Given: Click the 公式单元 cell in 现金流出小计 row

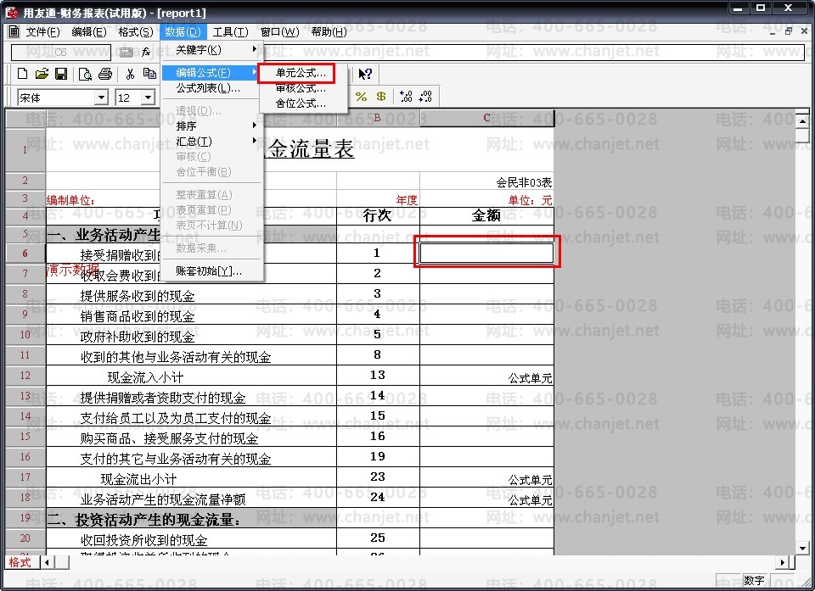Looking at the screenshot, I should (x=486, y=477).
